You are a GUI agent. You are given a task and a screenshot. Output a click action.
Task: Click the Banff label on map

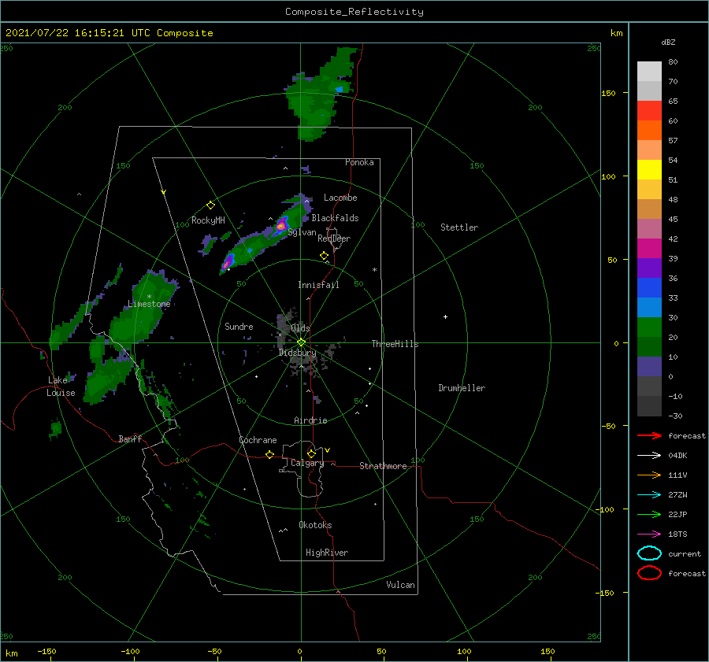[130, 438]
